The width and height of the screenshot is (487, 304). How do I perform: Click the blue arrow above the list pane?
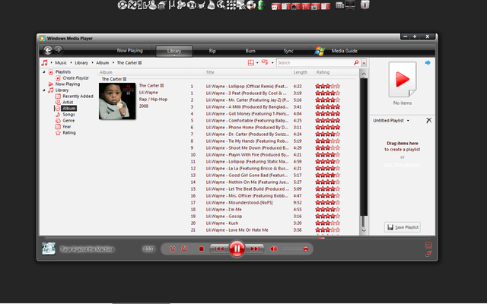point(428,62)
